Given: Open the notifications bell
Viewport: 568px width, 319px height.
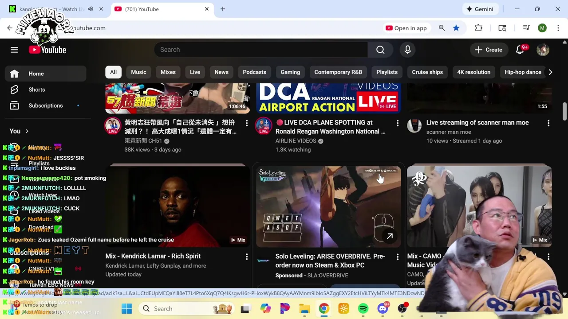Looking at the screenshot, I should click(x=520, y=50).
